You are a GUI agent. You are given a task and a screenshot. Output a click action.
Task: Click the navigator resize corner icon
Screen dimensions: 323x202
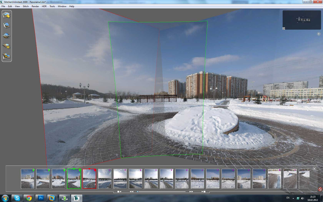coord(284,28)
